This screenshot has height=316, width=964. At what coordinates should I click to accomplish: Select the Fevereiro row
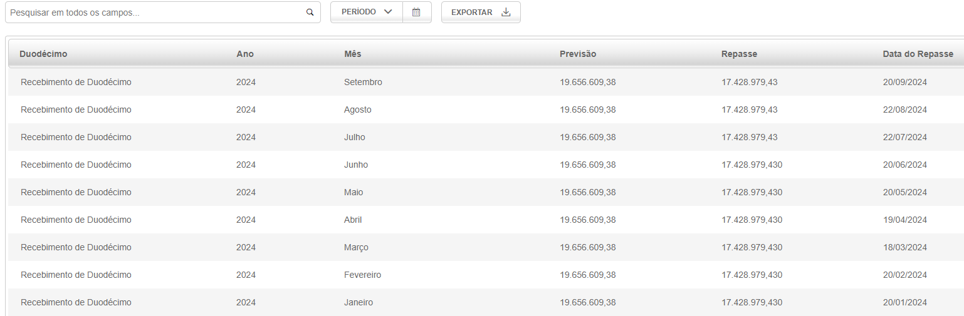coord(486,275)
